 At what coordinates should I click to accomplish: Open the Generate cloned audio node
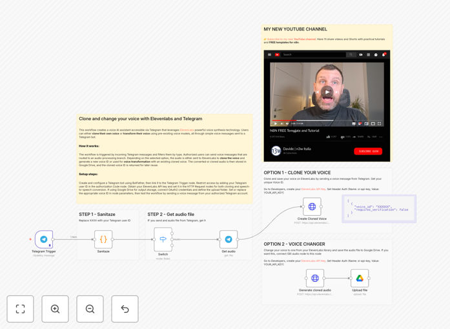tap(315, 278)
